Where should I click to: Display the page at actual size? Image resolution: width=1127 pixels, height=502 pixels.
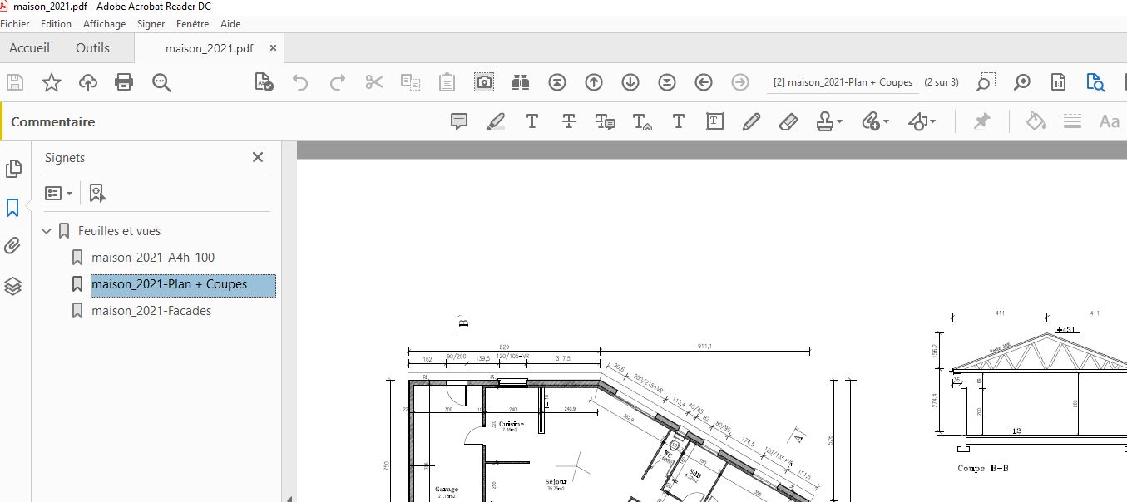(1059, 82)
